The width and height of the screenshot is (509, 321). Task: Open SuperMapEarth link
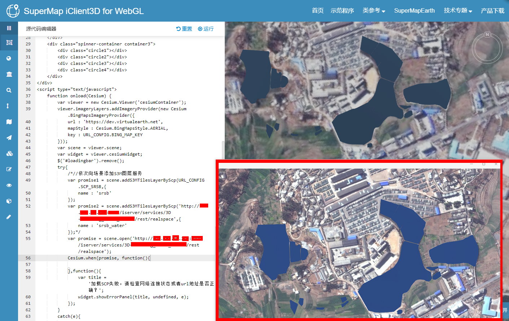click(414, 10)
